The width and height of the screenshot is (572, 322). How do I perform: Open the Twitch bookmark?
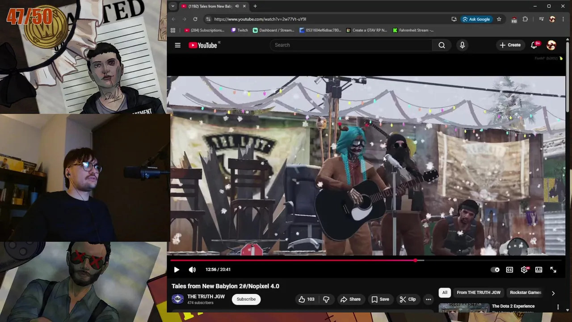click(240, 30)
